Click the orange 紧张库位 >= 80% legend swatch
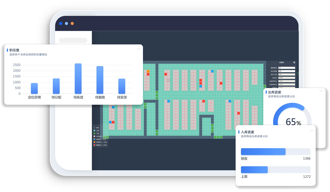330x192 pixels. 94,142
